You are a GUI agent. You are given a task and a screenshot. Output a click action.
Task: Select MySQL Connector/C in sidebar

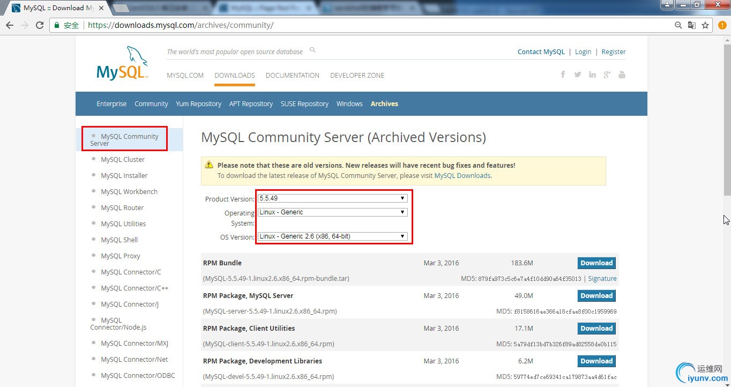(131, 272)
